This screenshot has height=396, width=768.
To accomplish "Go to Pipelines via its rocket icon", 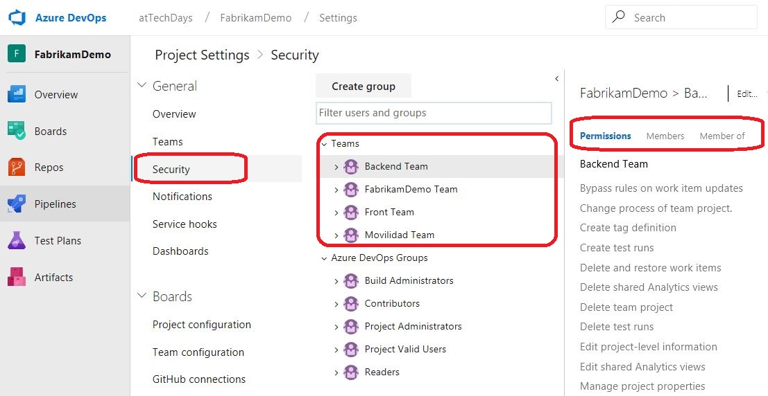I will click(17, 204).
